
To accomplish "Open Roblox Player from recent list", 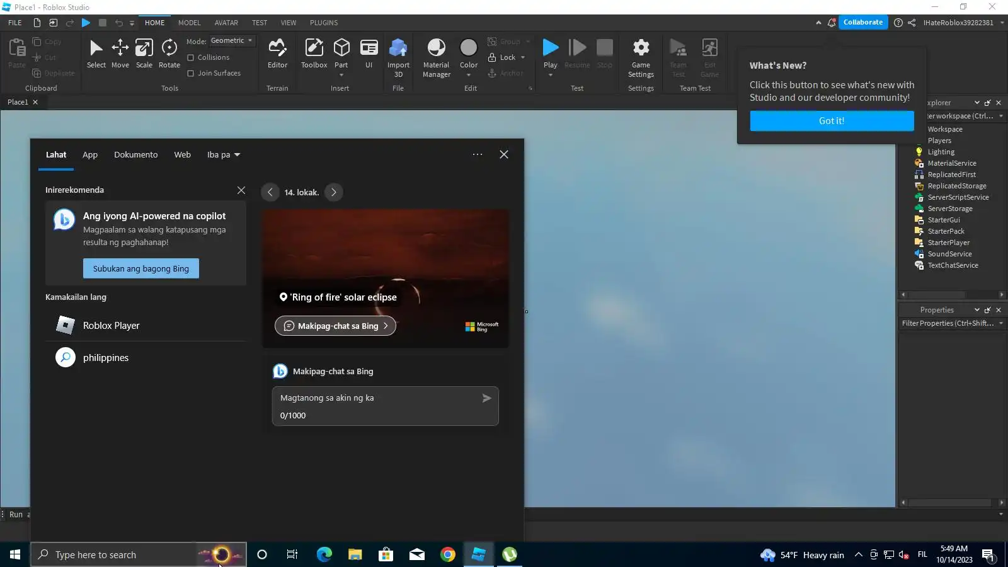I will coord(146,326).
